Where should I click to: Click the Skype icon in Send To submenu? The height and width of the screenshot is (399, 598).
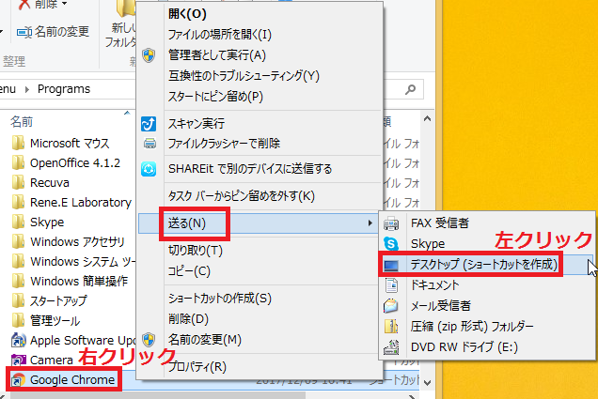pyautogui.click(x=391, y=244)
